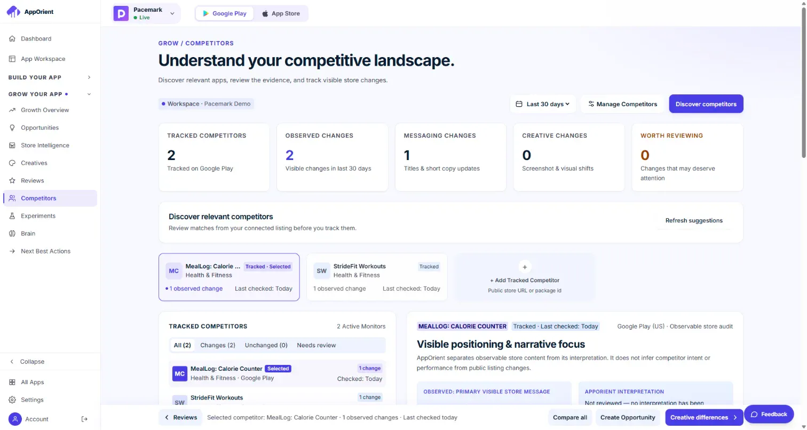
Task: Click the Account avatar icon
Action: tap(15, 419)
